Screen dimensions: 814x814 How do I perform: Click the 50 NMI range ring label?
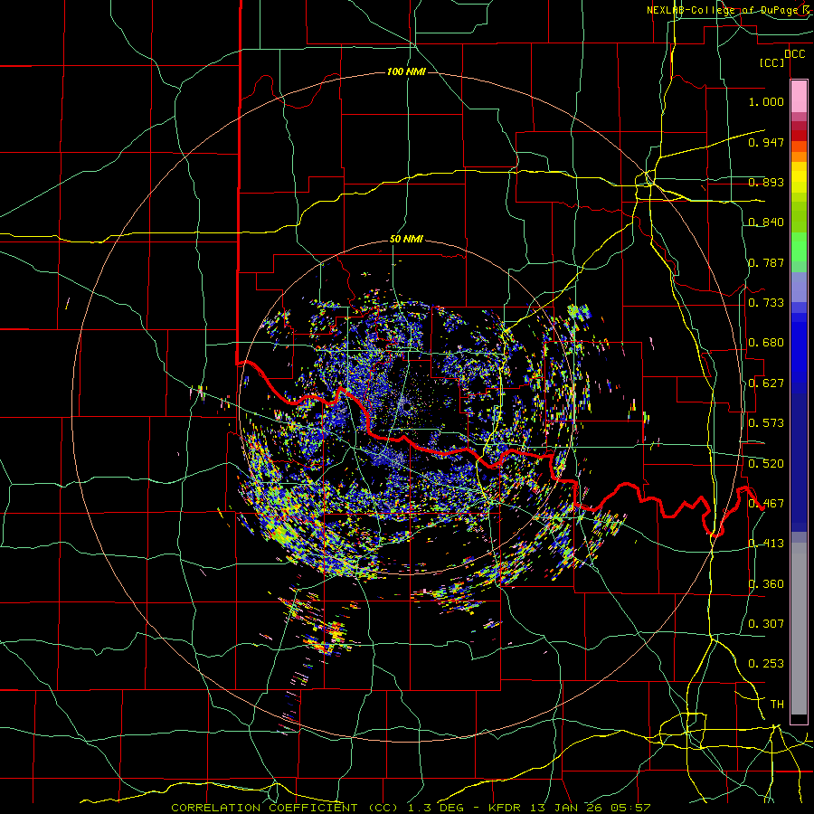tap(406, 240)
